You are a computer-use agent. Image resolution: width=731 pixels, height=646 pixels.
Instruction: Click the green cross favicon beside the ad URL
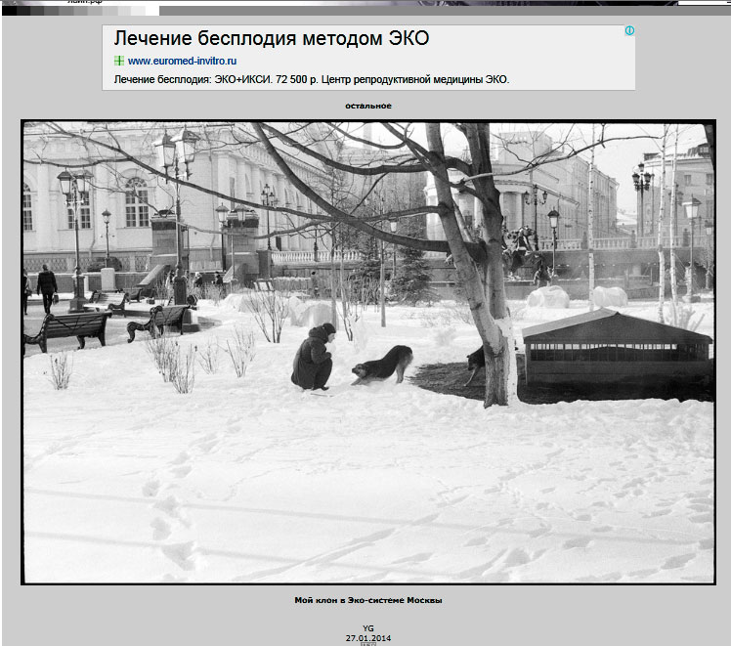coord(119,61)
